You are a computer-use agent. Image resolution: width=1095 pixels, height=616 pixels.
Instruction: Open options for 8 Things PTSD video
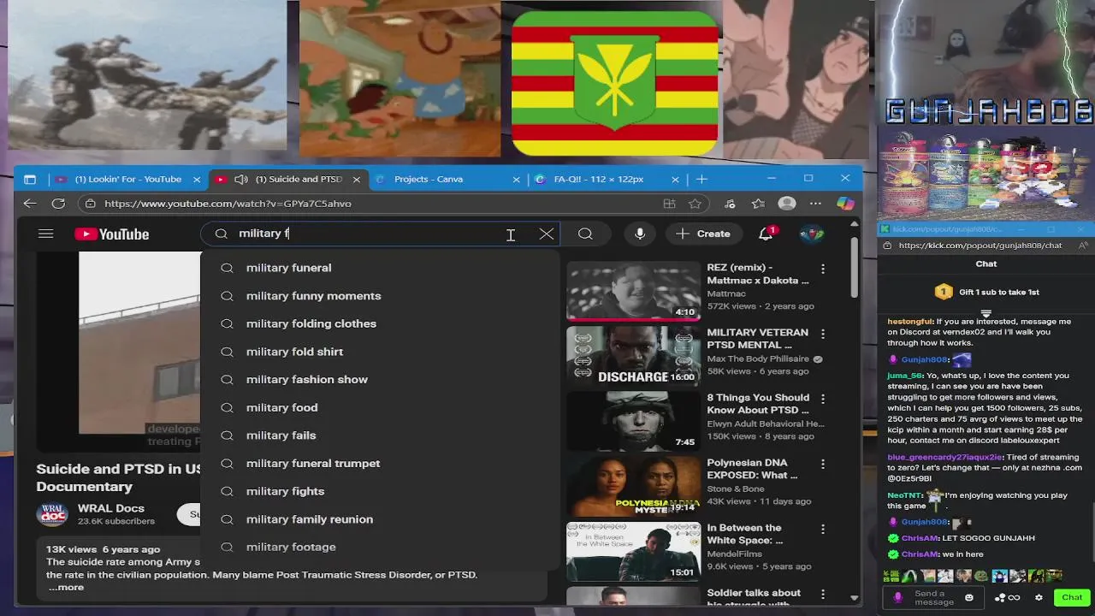[823, 399]
